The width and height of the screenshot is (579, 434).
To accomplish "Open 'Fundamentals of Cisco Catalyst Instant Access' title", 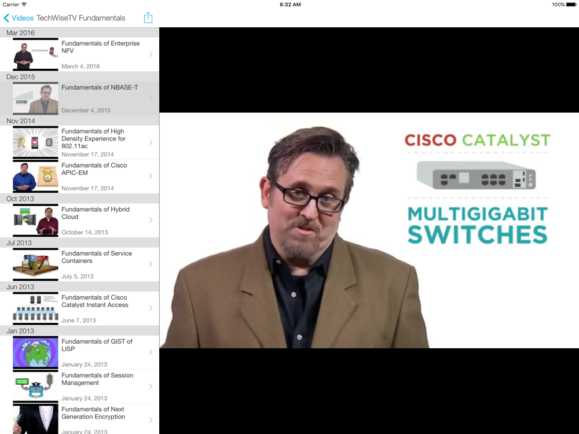I will (94, 301).
